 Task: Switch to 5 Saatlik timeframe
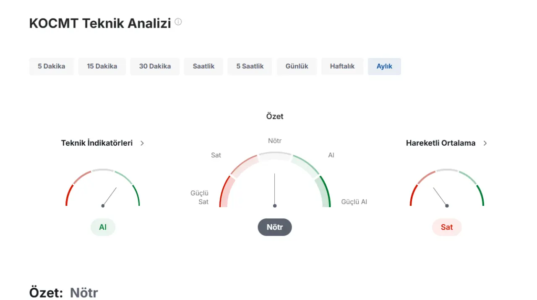point(250,66)
